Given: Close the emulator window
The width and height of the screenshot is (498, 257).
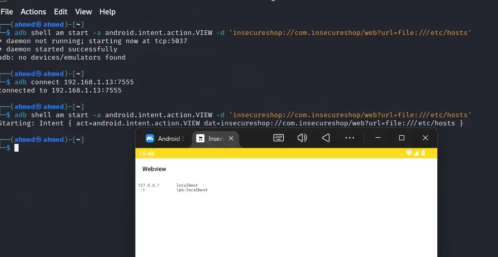Looking at the screenshot, I should [425, 138].
